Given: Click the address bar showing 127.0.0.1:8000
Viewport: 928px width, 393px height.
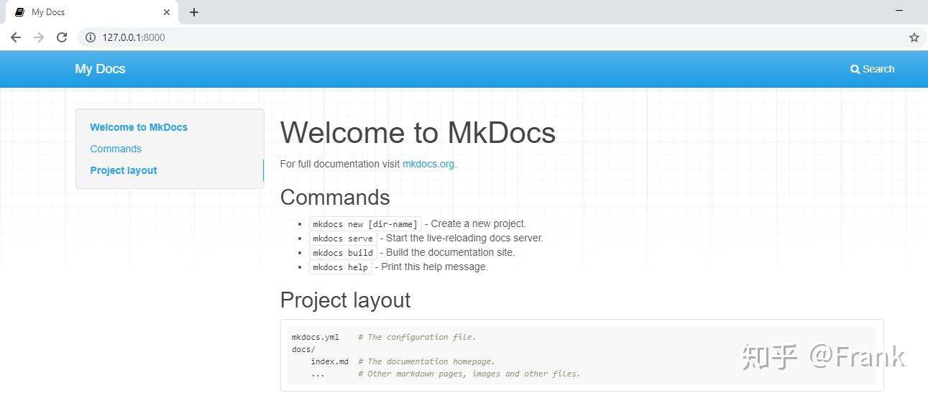Looking at the screenshot, I should (496, 37).
